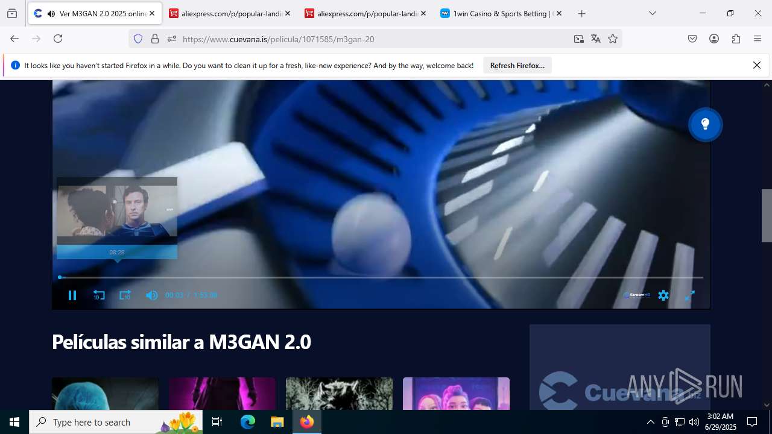Mute the video player volume
Image resolution: width=772 pixels, height=434 pixels.
tap(151, 295)
